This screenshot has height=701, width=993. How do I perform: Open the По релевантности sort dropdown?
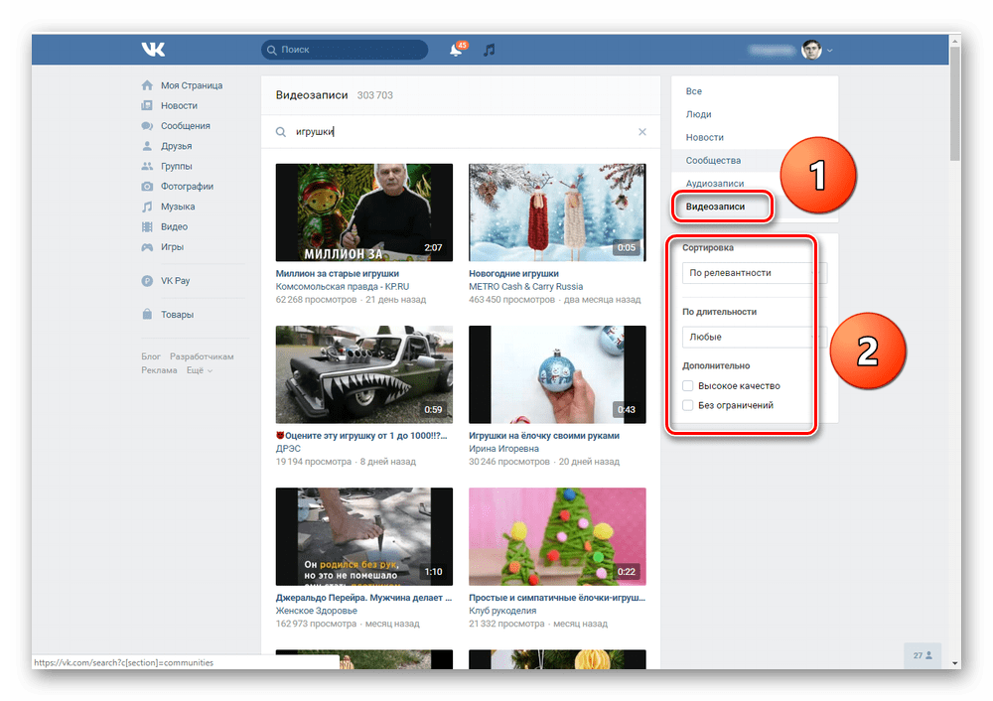click(x=755, y=273)
